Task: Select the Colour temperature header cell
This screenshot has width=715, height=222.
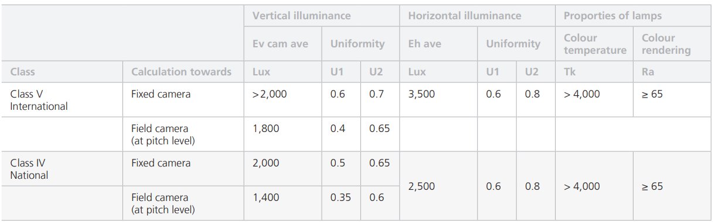Action: [x=595, y=44]
